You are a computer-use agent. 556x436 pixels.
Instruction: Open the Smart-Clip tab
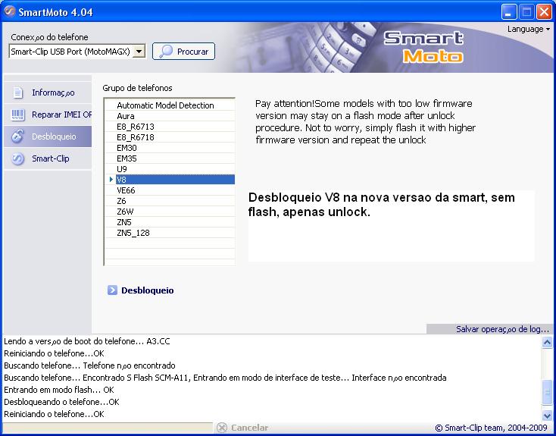[x=48, y=158]
